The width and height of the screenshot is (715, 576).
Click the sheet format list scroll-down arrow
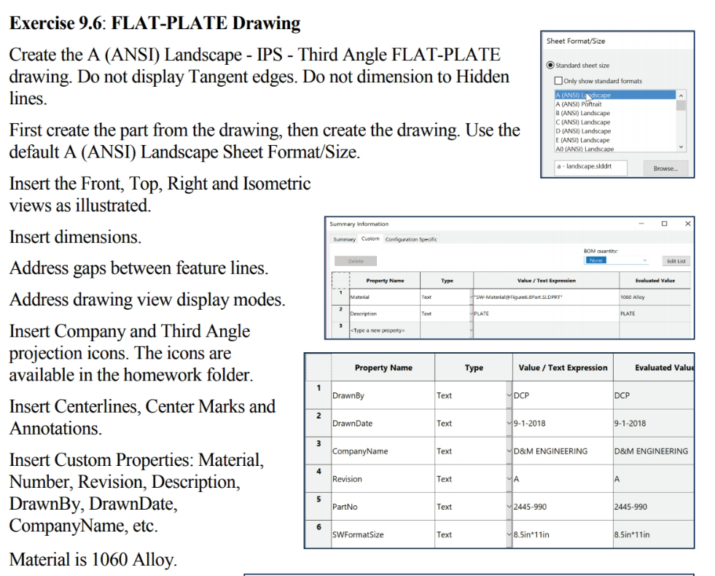tap(681, 147)
